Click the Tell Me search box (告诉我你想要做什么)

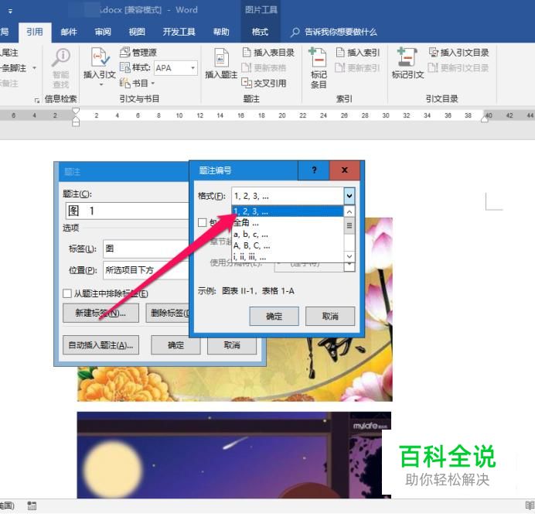click(x=334, y=32)
